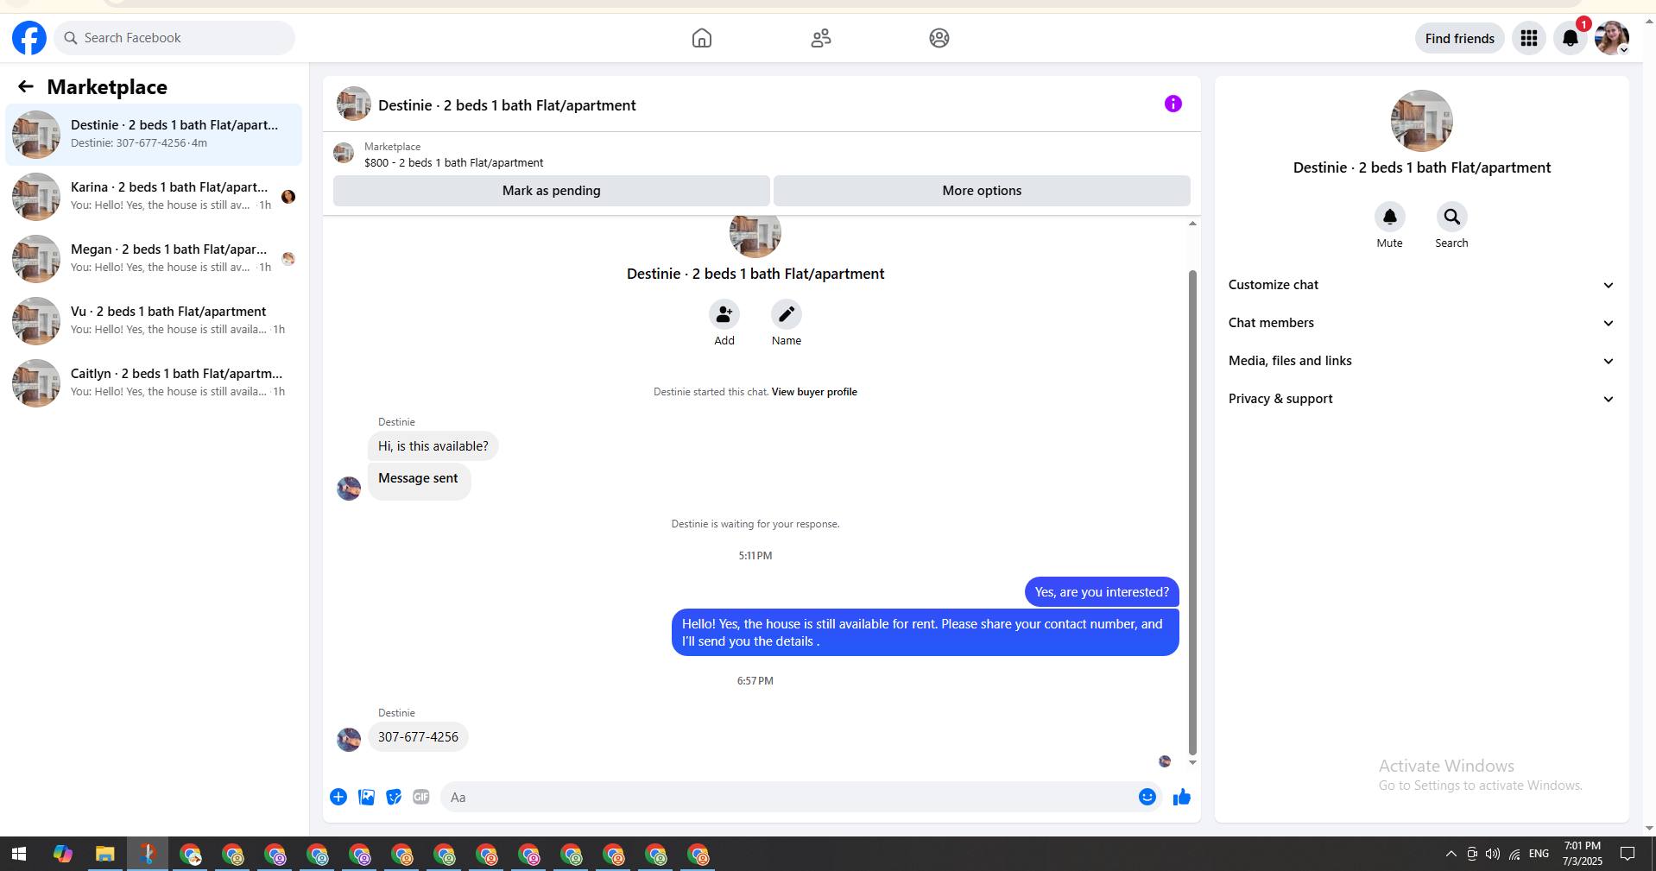The height and width of the screenshot is (871, 1656).
Task: Open the Facebook logo home link
Action: (x=29, y=38)
